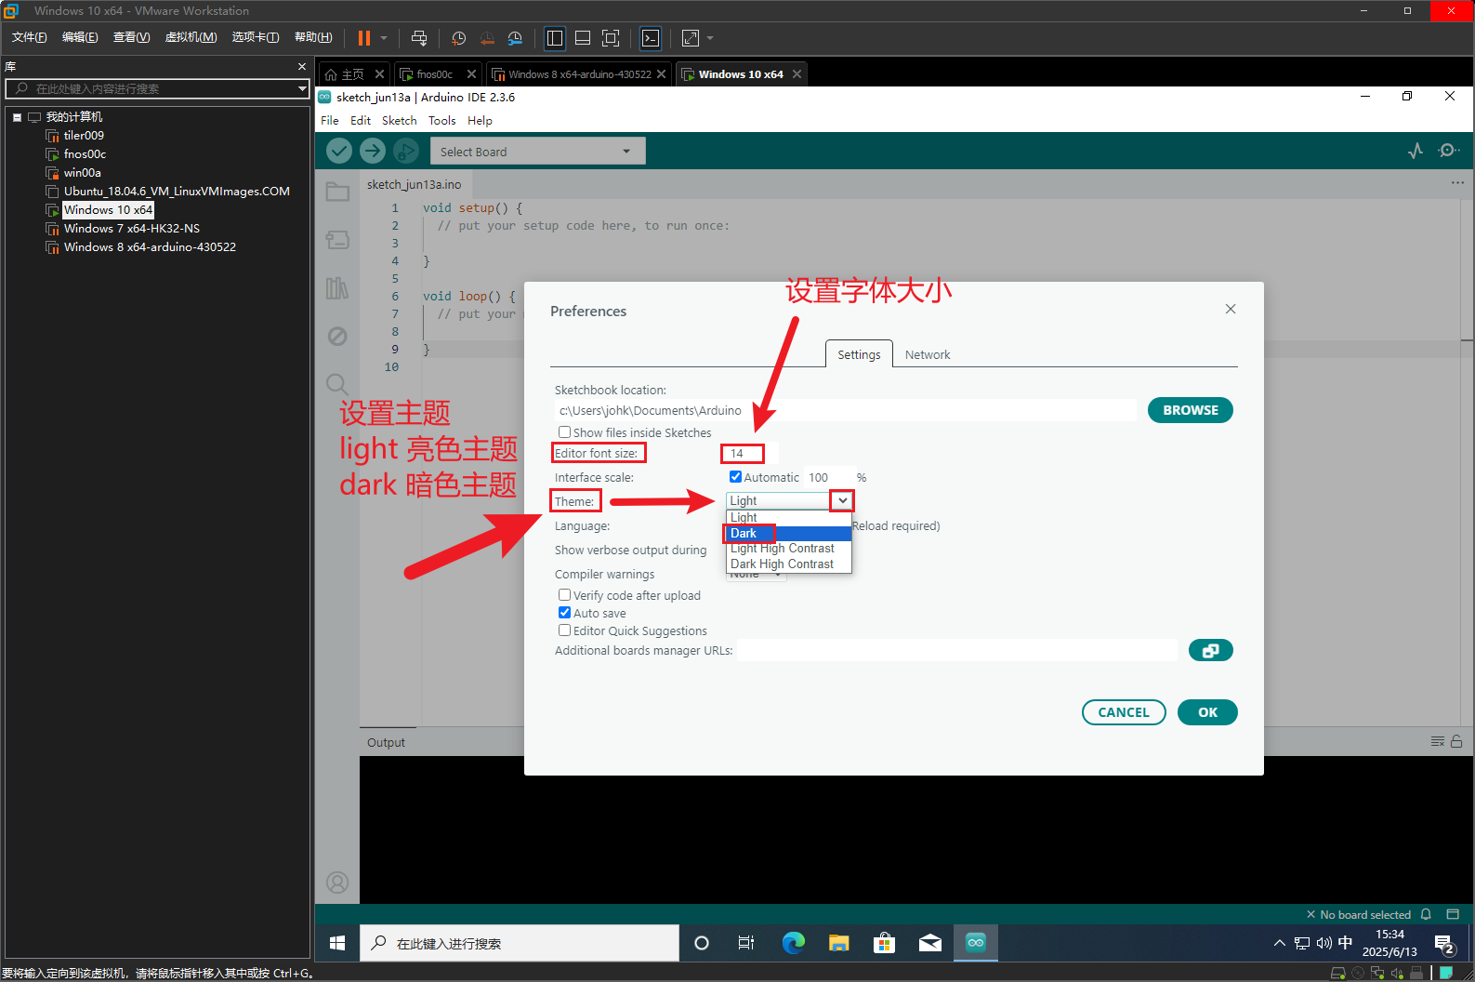Close the Preferences dialog with X
Viewport: 1475px width, 982px height.
pos(1231,309)
